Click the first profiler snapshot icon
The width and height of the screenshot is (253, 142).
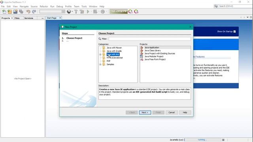(130, 11)
